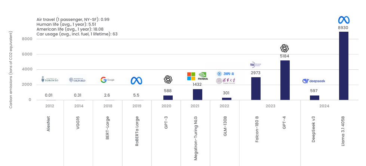Click the NVIDIA logo
Viewport: 366px width, 166px height.
[202, 76]
